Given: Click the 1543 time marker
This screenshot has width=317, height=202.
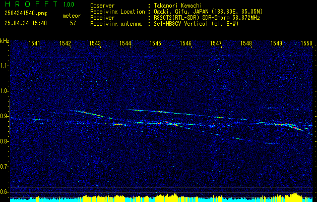Looking at the screenshot, I should pos(95,43).
